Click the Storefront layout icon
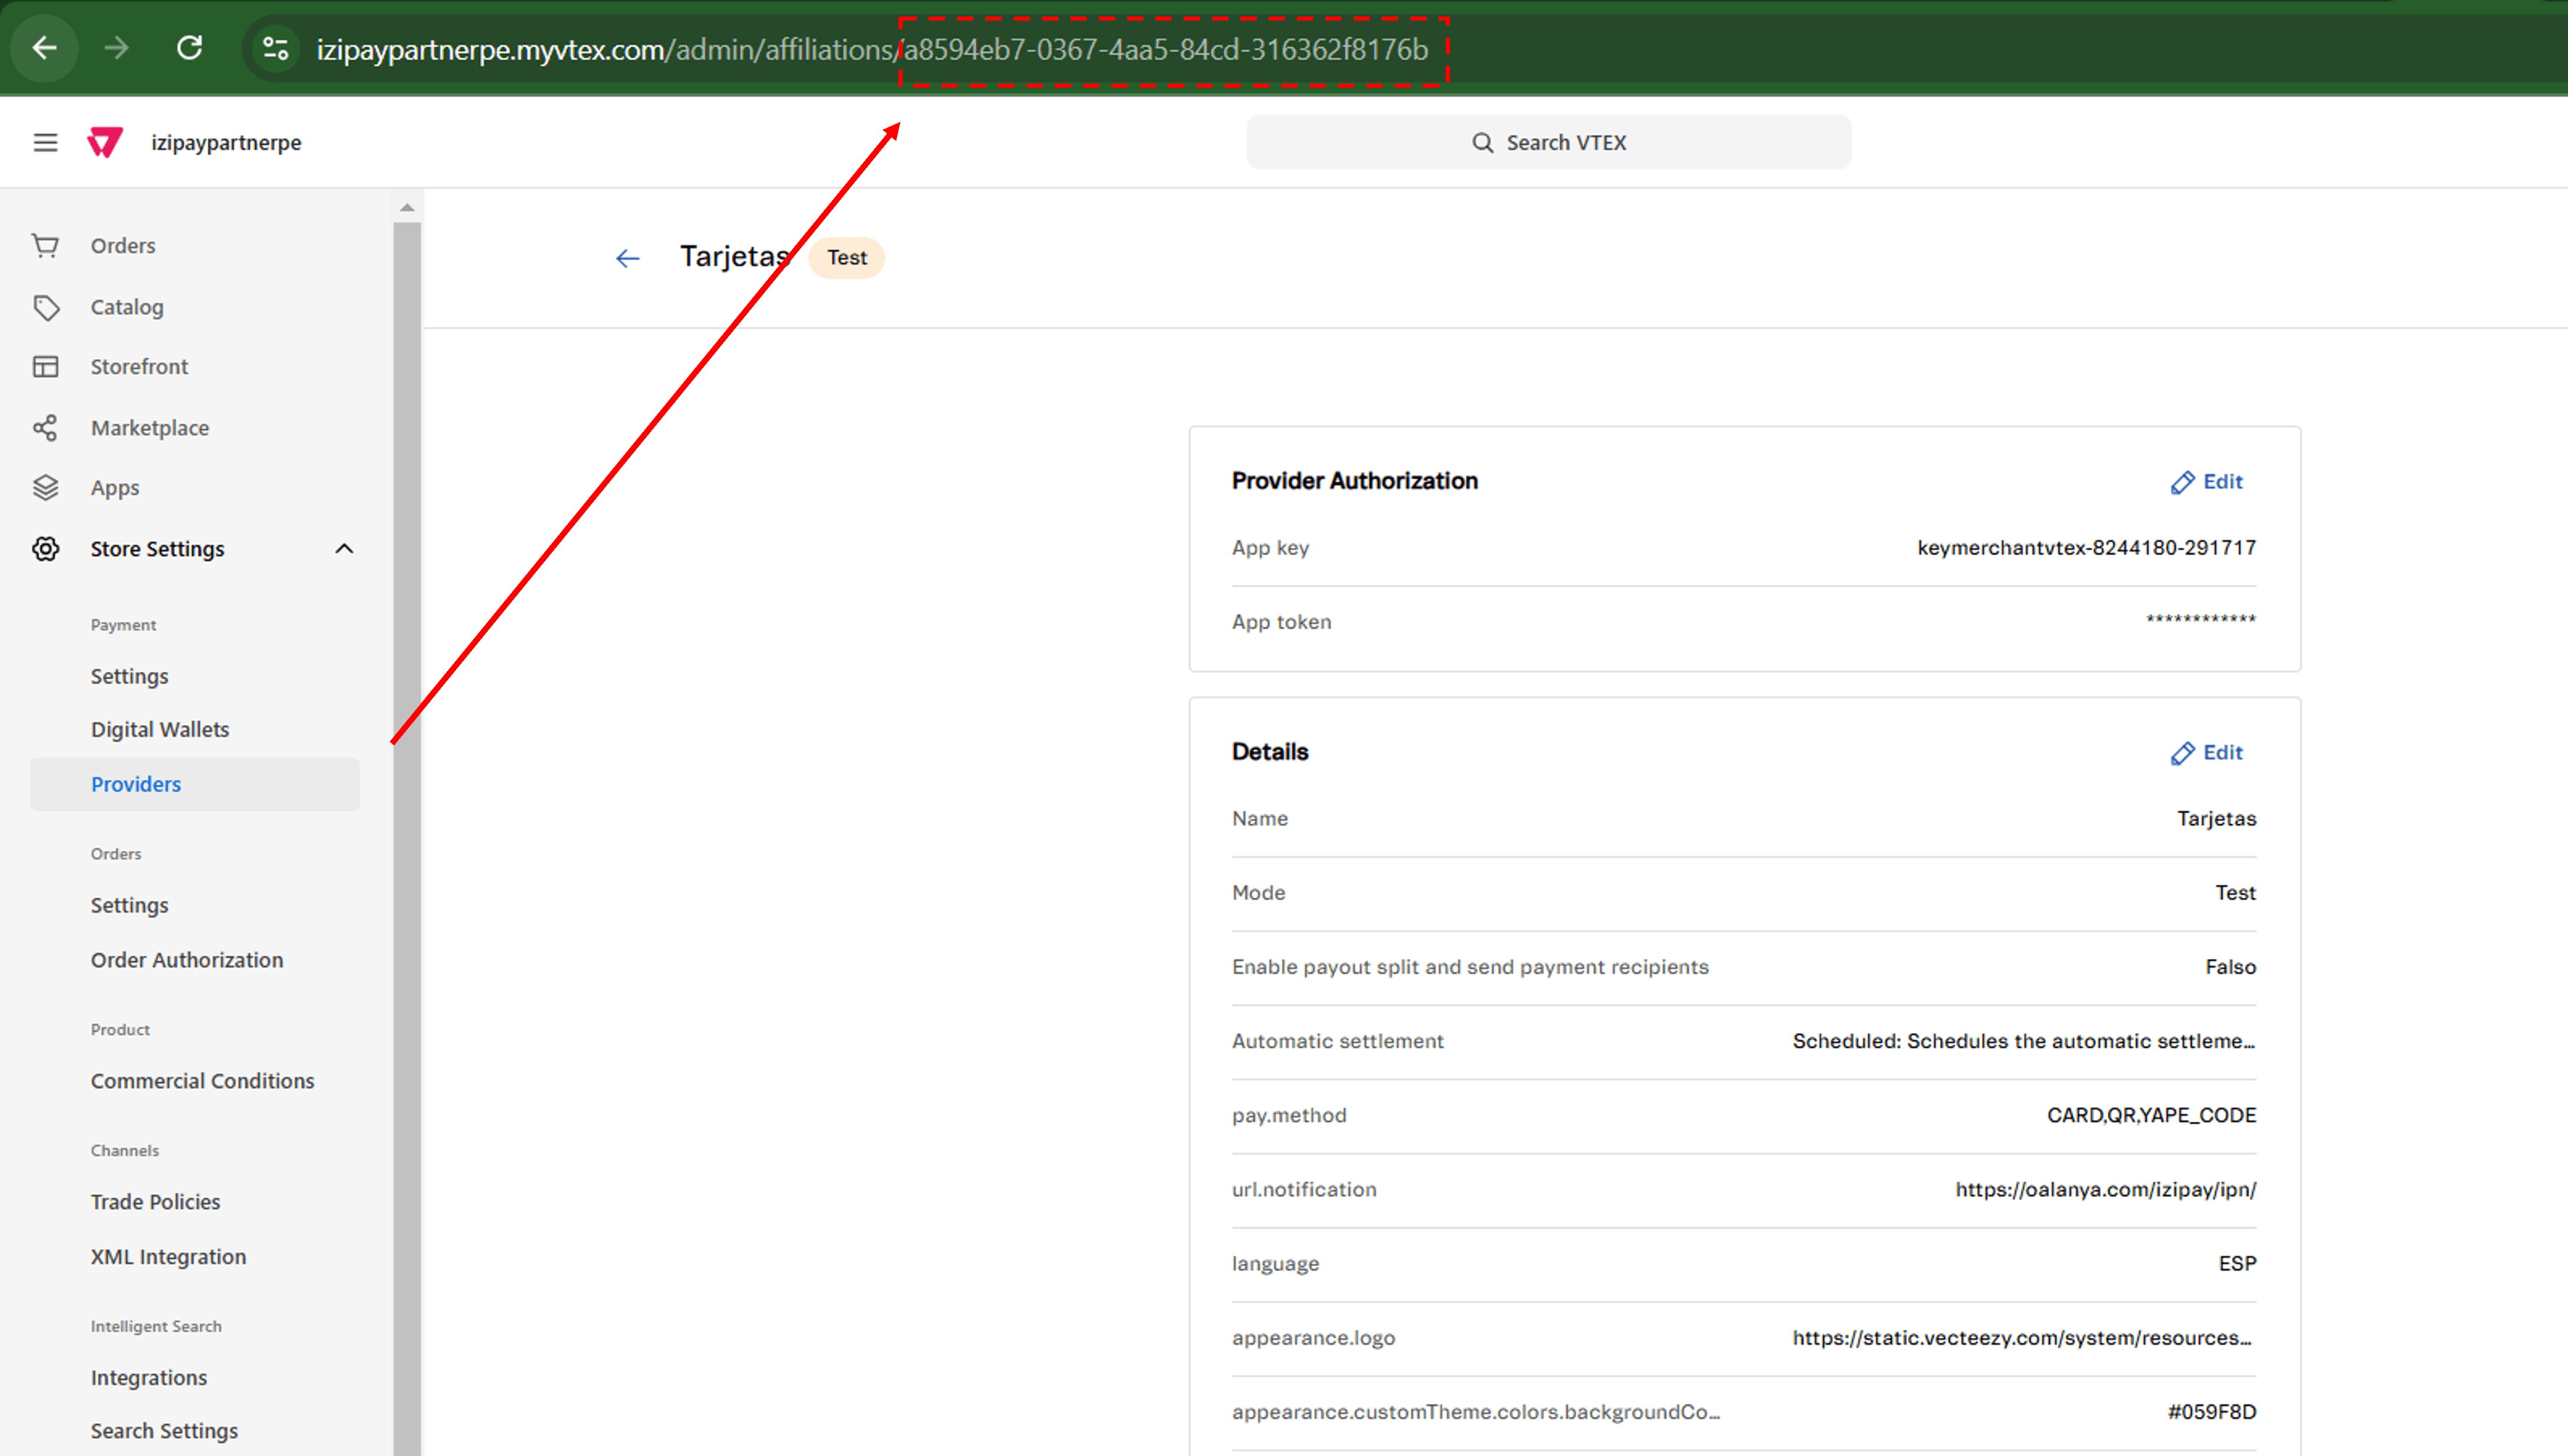Image resolution: width=2568 pixels, height=1456 pixels. pyautogui.click(x=45, y=366)
